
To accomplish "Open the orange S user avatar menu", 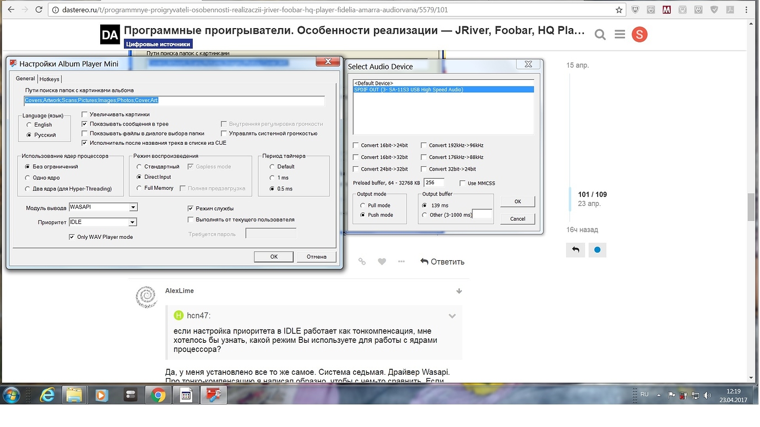I will [639, 35].
